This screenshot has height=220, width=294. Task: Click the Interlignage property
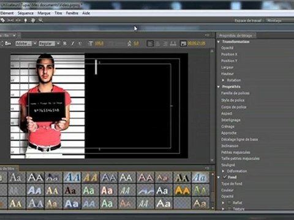[231, 120]
